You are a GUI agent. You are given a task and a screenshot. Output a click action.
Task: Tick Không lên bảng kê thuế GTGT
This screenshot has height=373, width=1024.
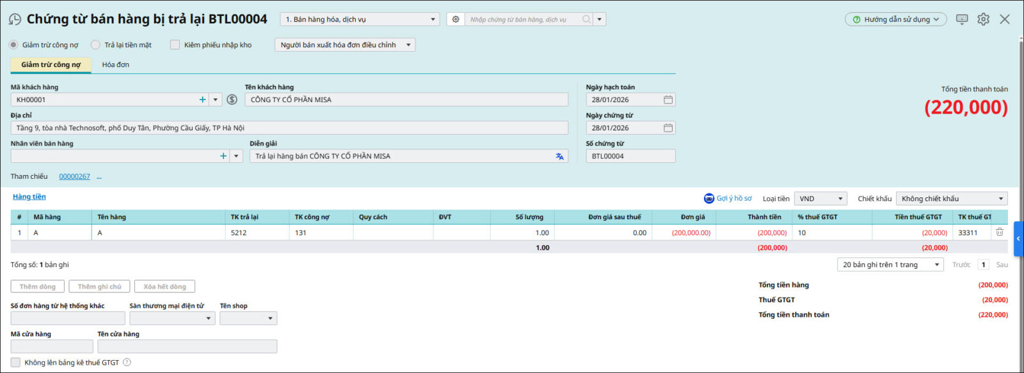15,362
